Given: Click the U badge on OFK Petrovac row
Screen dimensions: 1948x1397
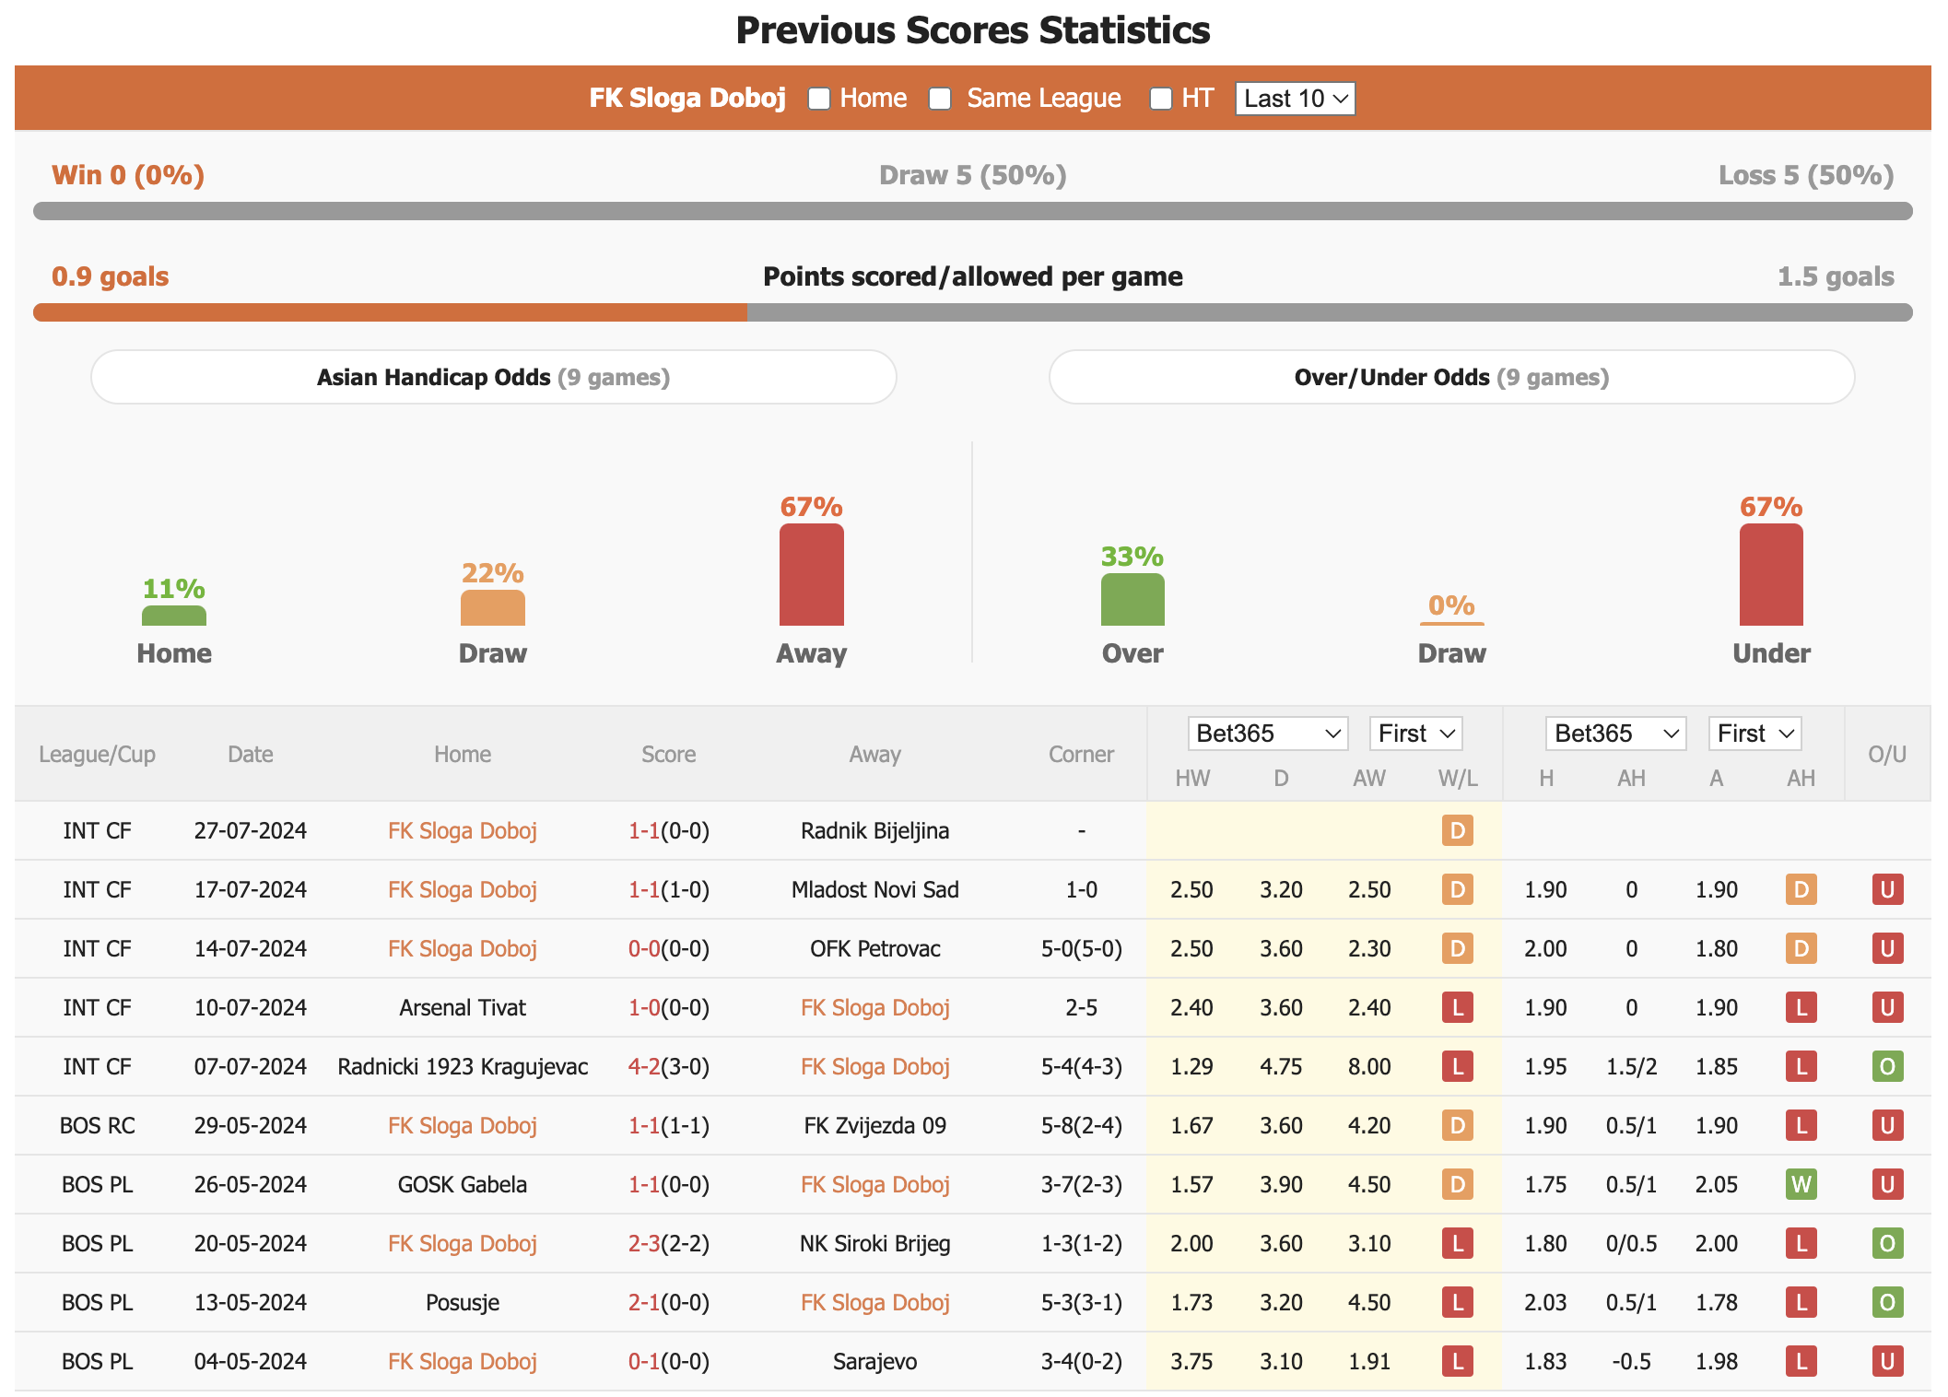Looking at the screenshot, I should pos(1887,948).
